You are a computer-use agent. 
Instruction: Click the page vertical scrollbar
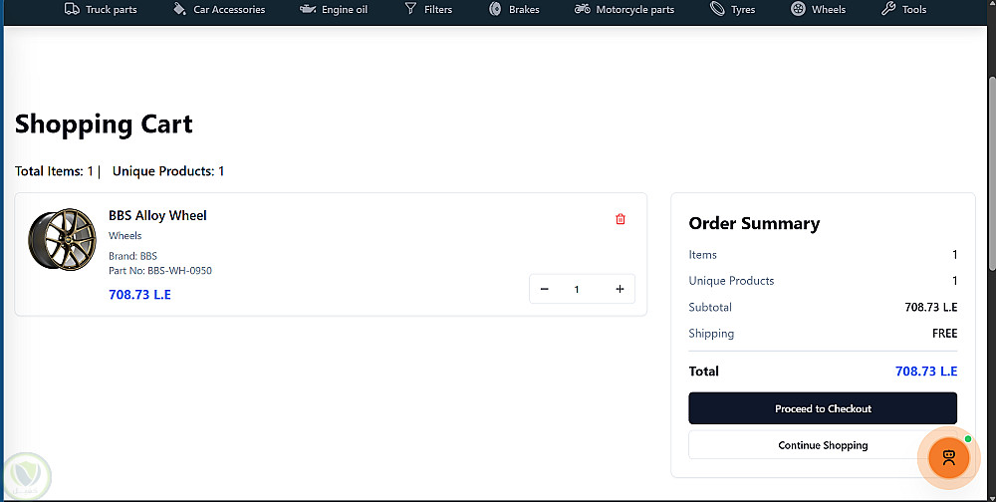pos(992,171)
